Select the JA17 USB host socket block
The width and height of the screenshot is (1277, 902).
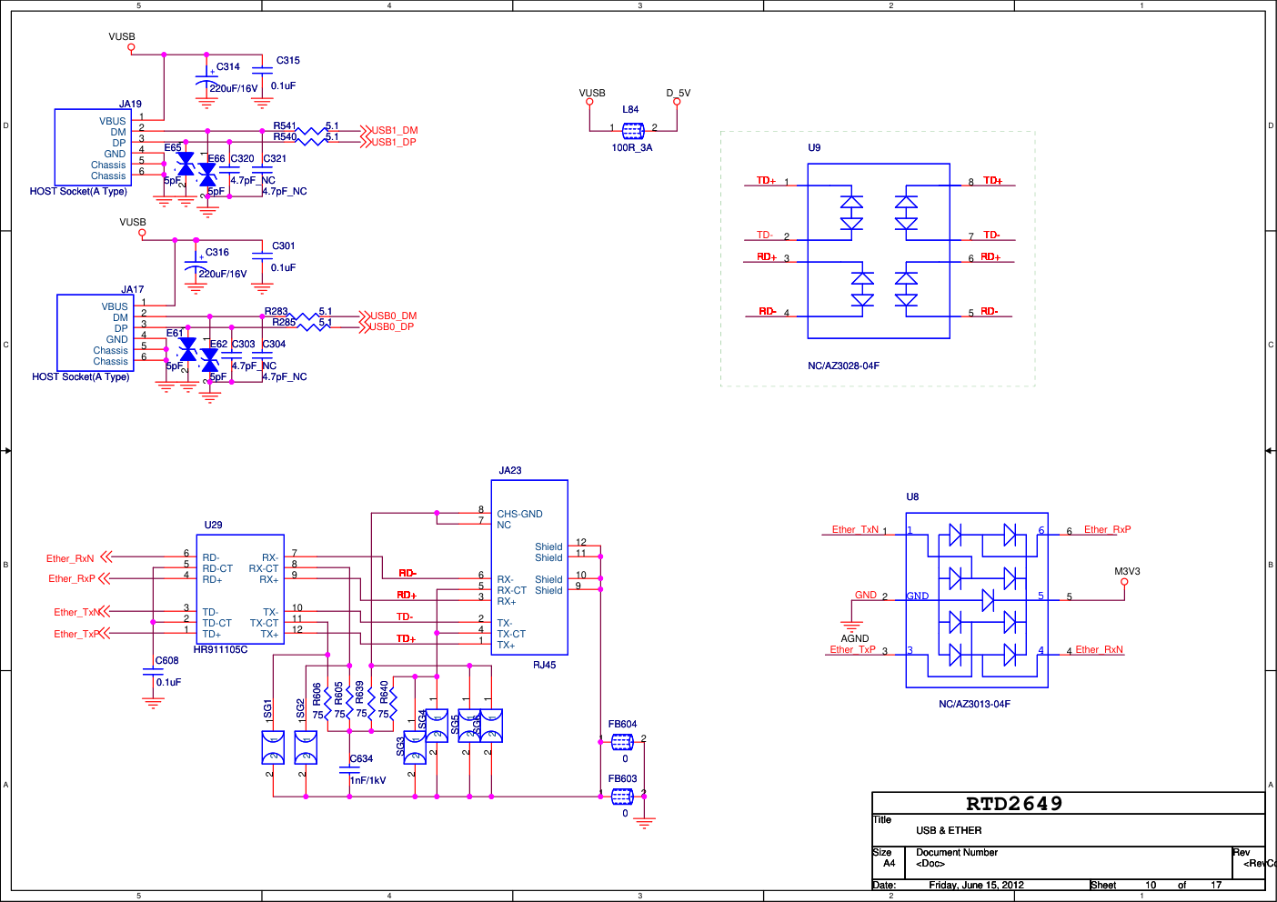(96, 333)
